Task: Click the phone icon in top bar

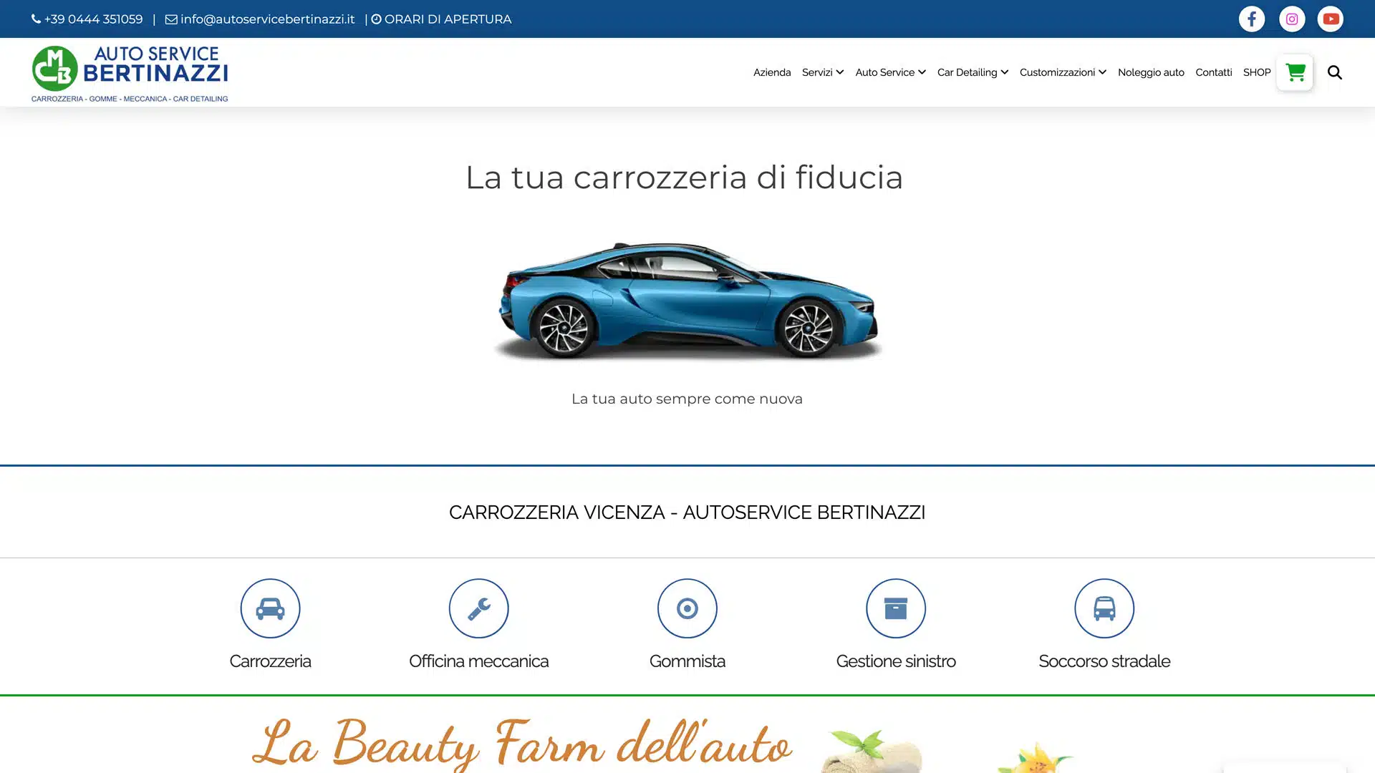Action: click(x=36, y=19)
